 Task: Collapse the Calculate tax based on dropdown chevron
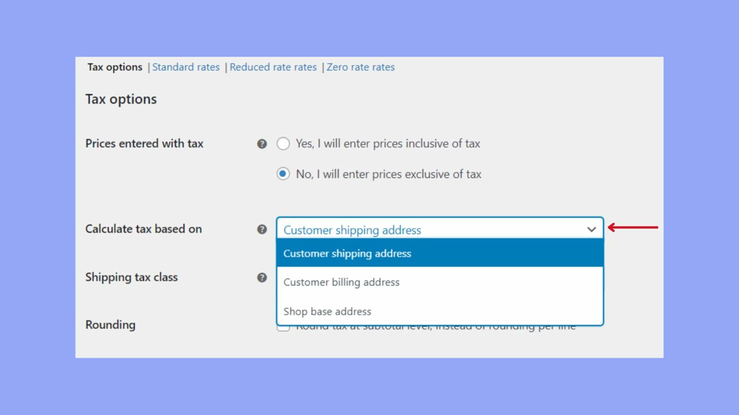tap(591, 230)
